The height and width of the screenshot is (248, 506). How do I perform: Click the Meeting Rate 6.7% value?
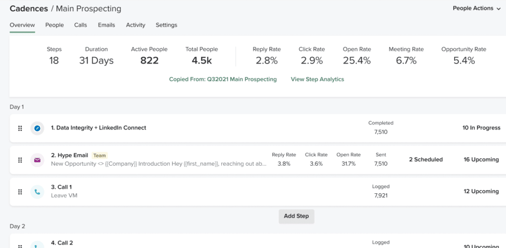pyautogui.click(x=406, y=61)
